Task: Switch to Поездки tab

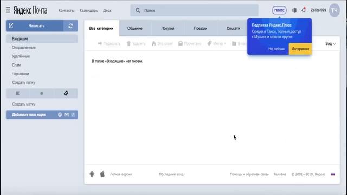Action: tap(201, 28)
